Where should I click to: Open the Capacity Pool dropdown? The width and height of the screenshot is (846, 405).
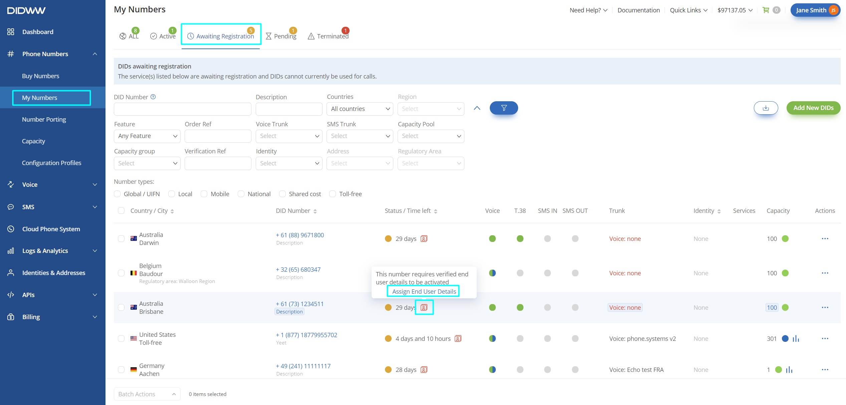(431, 136)
